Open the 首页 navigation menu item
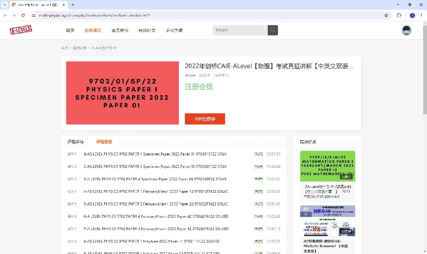This screenshot has height=254, width=427. coord(70,30)
